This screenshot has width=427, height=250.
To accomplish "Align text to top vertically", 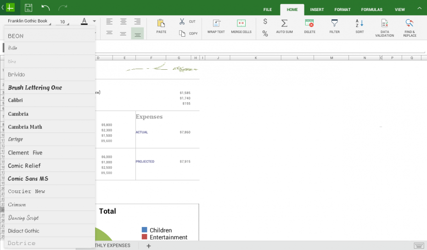I will point(109,33).
